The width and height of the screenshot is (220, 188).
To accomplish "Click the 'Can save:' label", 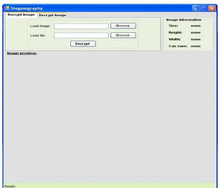I will tap(178, 46).
